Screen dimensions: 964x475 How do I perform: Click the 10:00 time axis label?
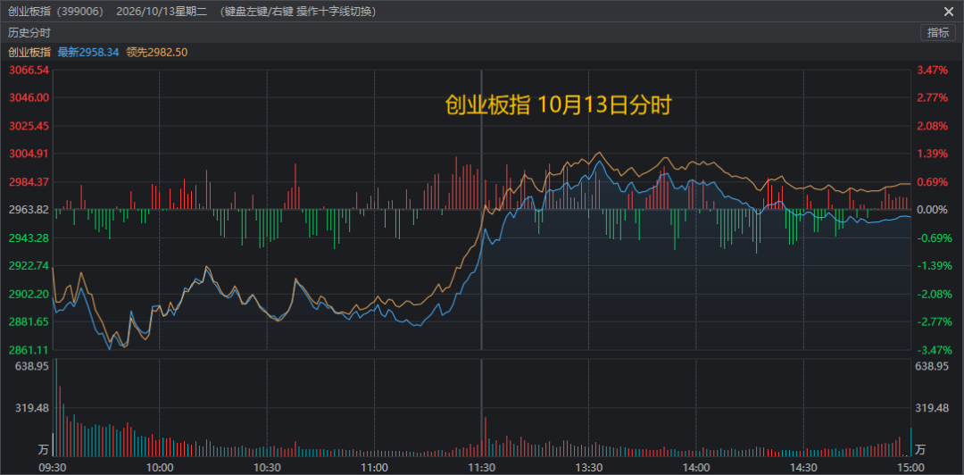click(x=160, y=467)
